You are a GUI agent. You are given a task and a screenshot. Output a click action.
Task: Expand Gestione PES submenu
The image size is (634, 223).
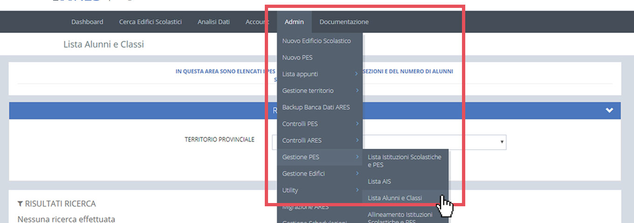pos(319,157)
